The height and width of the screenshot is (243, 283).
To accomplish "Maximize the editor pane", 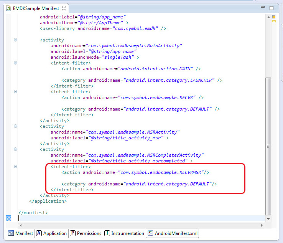I will [x=271, y=8].
